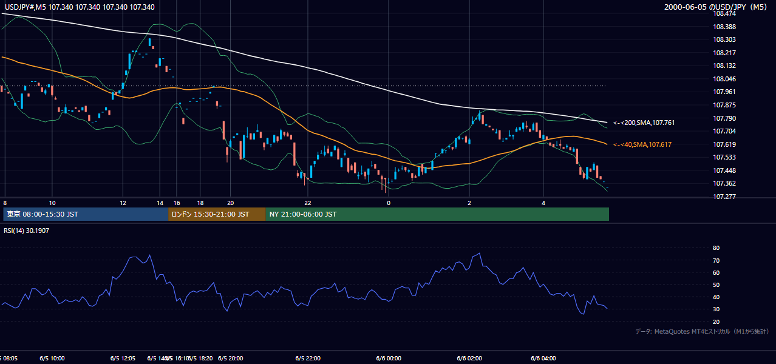Click price axis value 108.474
The image size is (776, 364).
coord(724,14)
